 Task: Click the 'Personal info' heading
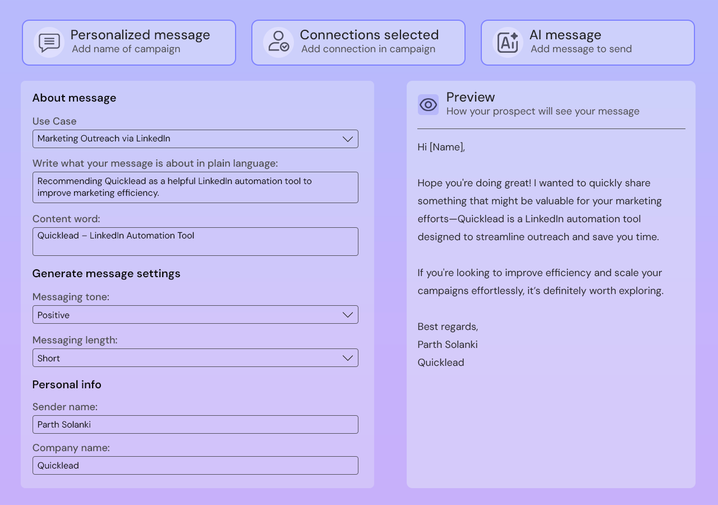click(x=67, y=384)
